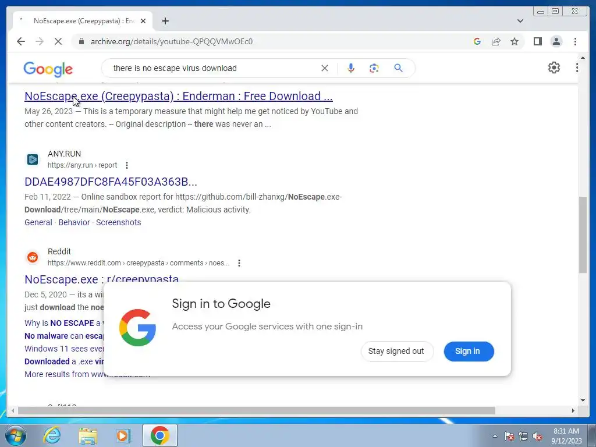596x447 pixels.
Task: View site information via lock icon
Action: [x=81, y=41]
